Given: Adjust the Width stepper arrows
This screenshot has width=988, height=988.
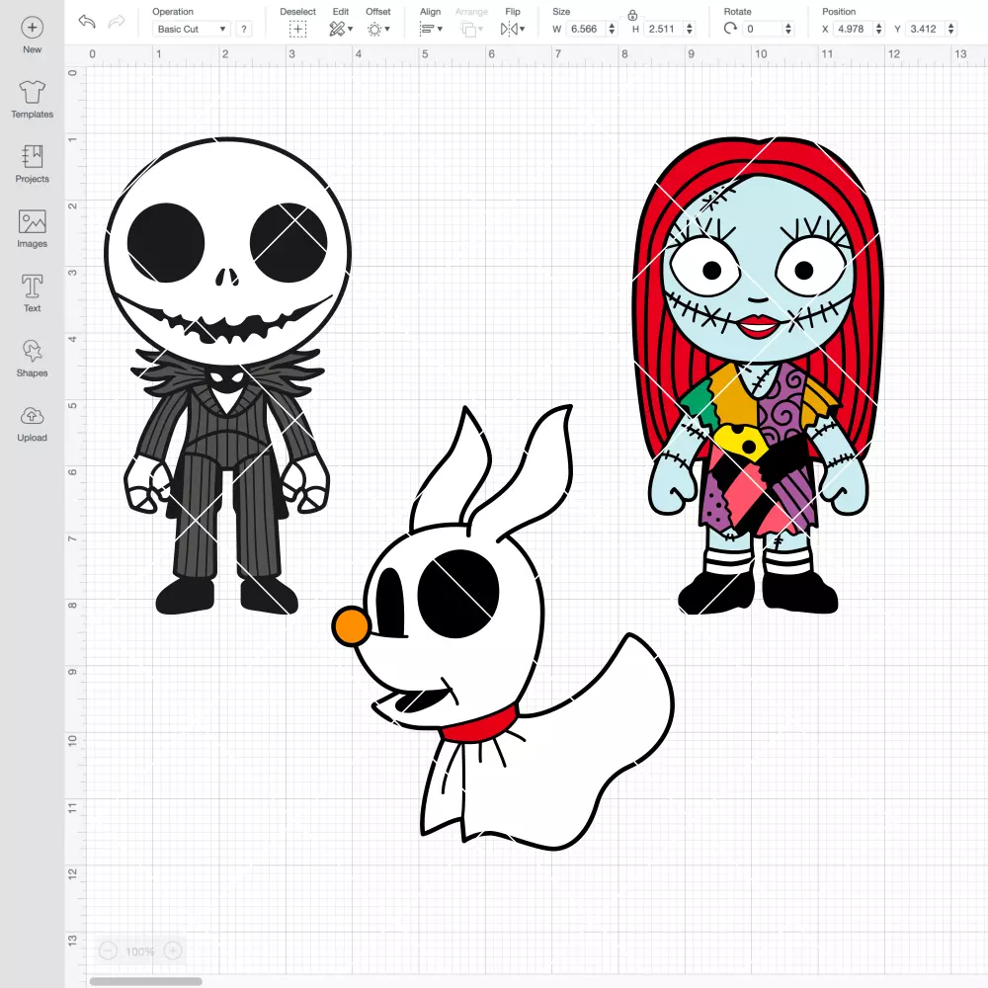Looking at the screenshot, I should tap(612, 29).
